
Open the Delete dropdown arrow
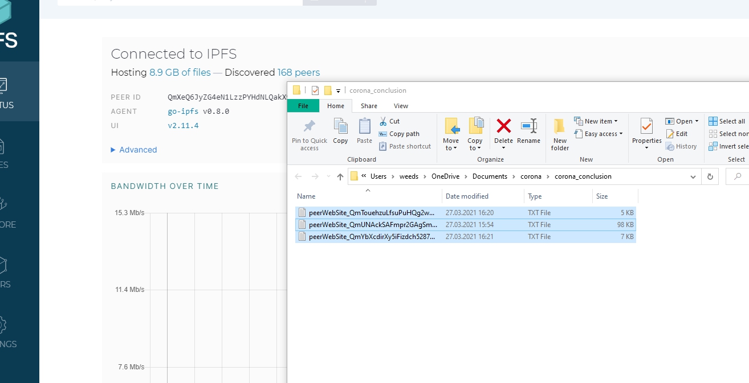[503, 148]
